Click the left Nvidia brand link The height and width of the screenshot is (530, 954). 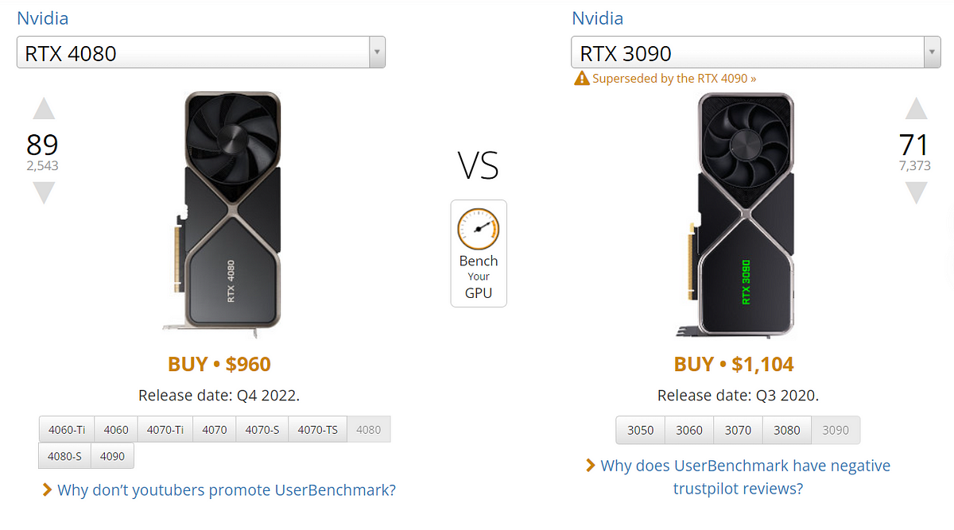click(x=43, y=17)
